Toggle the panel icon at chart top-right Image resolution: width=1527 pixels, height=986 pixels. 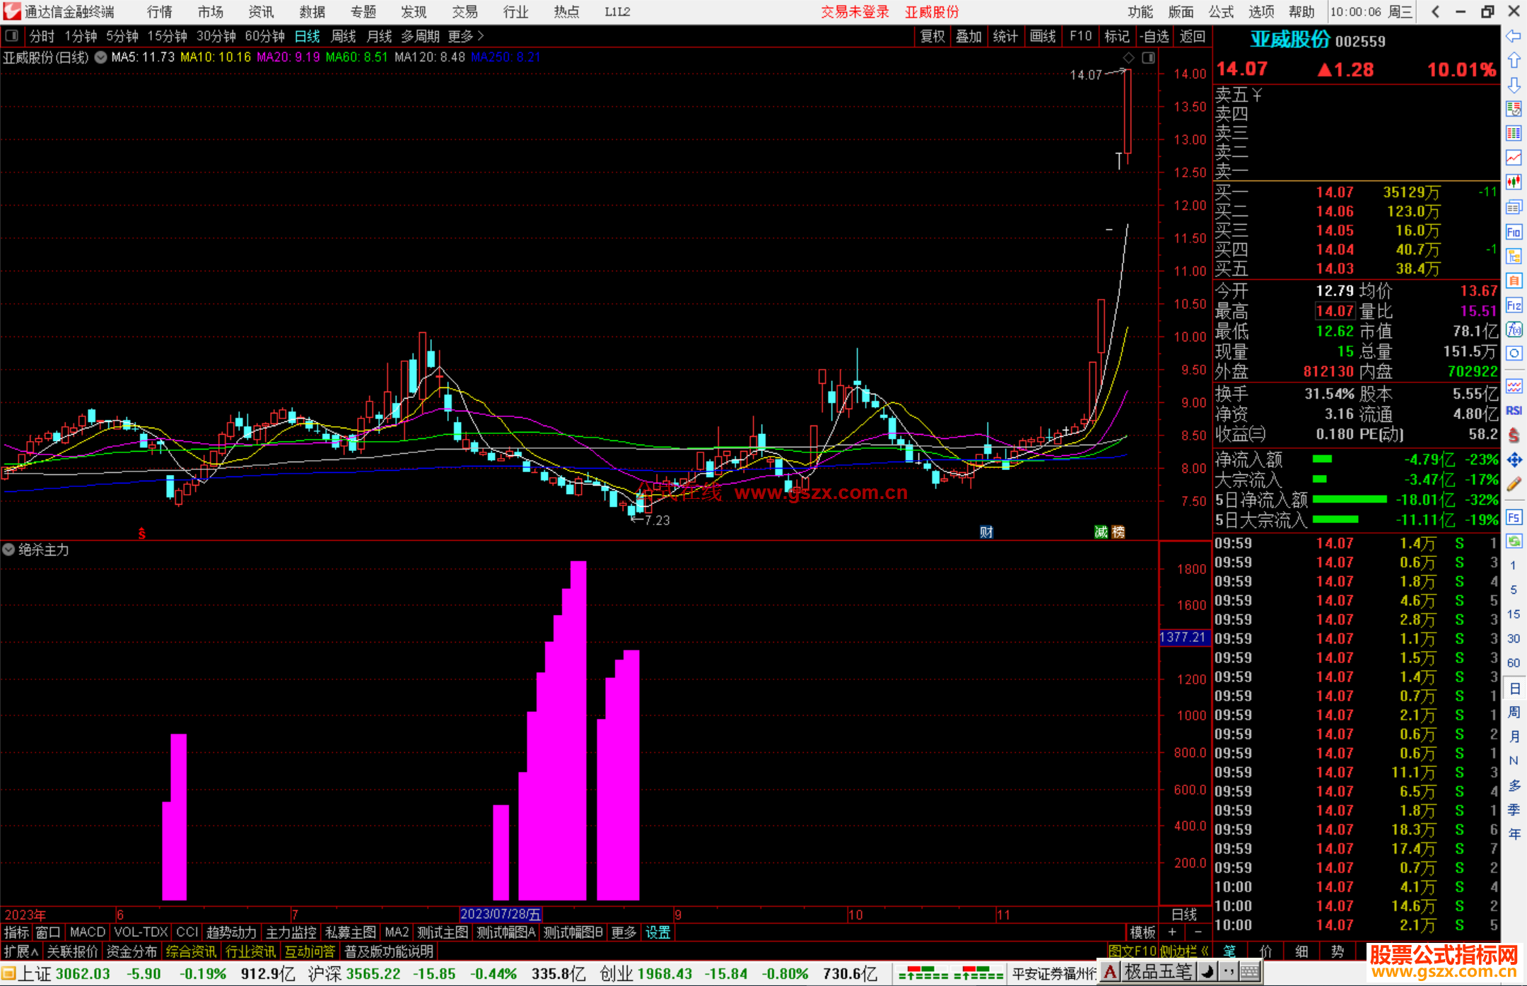[x=1149, y=58]
